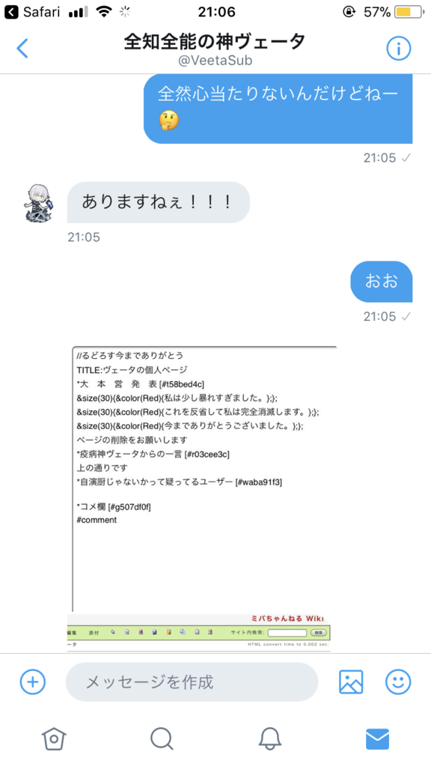Select the Messages envelope tab
Viewport: 431px width, 767px height.
click(377, 739)
